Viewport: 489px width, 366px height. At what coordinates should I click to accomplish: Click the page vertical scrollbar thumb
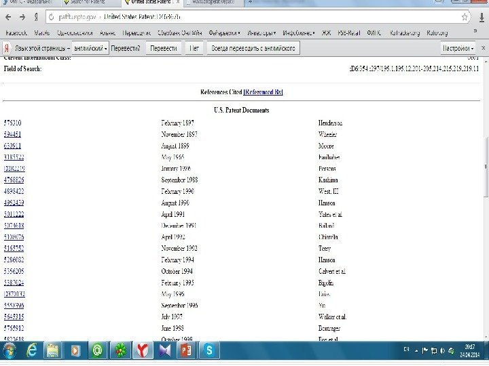486,167
